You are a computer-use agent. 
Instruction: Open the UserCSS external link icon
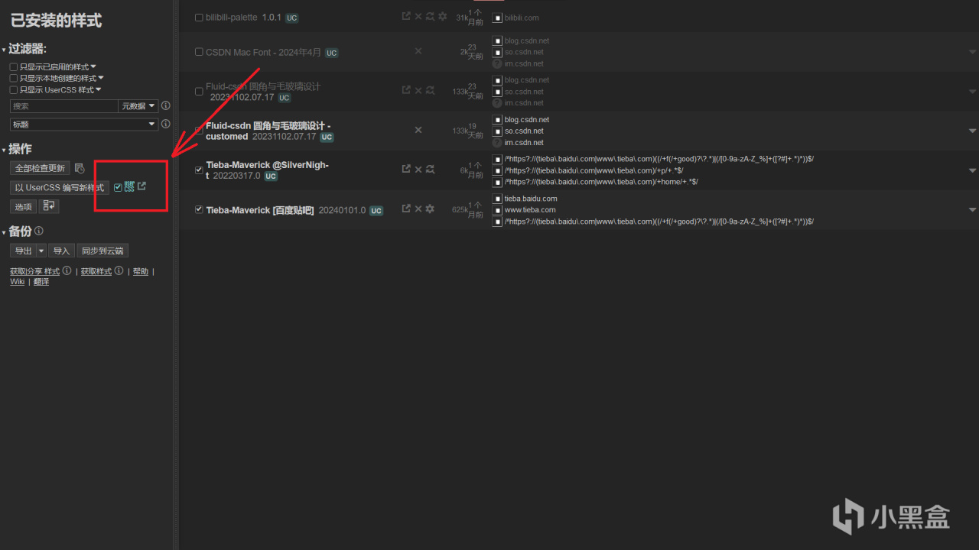141,186
